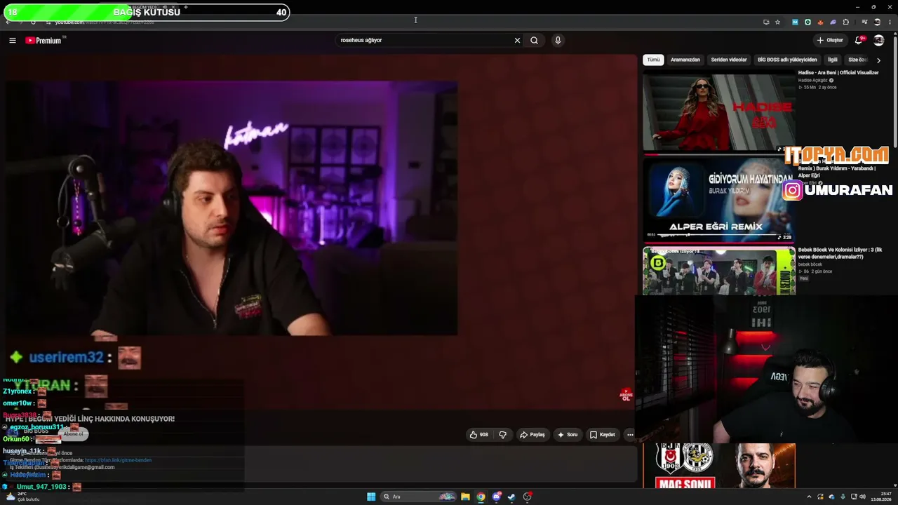Share the video via Paylaş

[x=532, y=435]
